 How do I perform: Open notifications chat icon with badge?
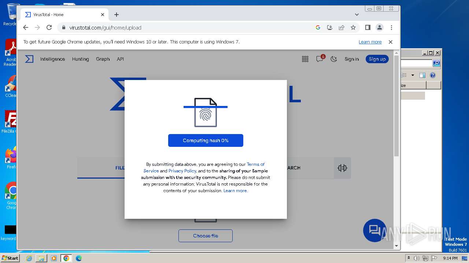(320, 58)
